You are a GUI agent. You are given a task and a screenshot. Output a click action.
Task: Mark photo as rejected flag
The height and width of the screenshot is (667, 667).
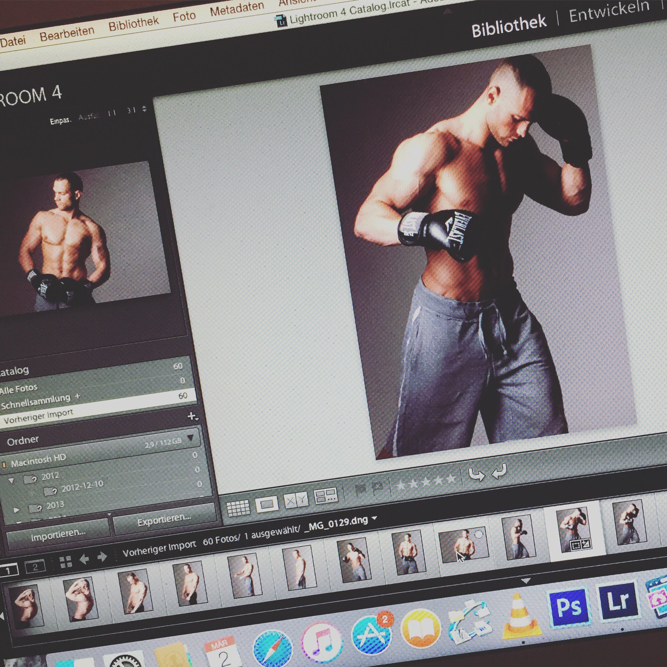pos(378,487)
